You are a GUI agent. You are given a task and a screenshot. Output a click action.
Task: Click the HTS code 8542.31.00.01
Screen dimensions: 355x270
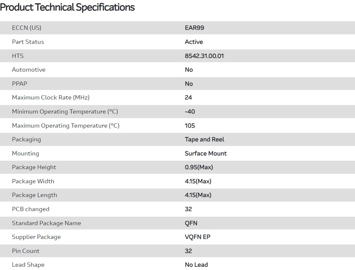[204, 56]
